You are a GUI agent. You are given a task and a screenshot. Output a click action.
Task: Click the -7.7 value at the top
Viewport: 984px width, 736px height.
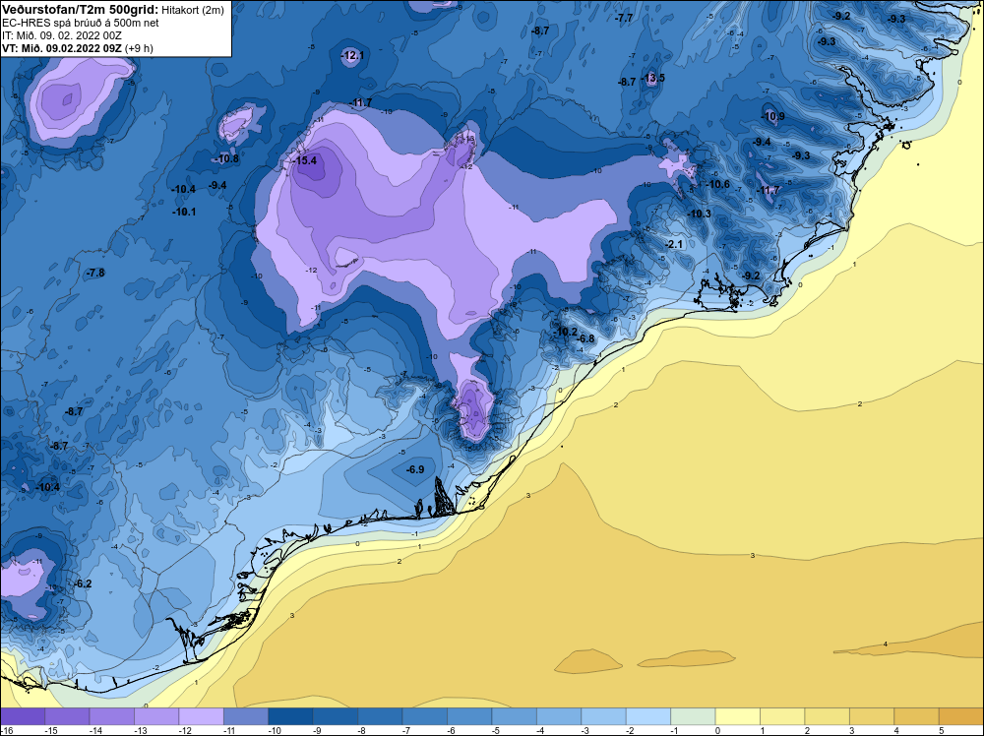624,18
